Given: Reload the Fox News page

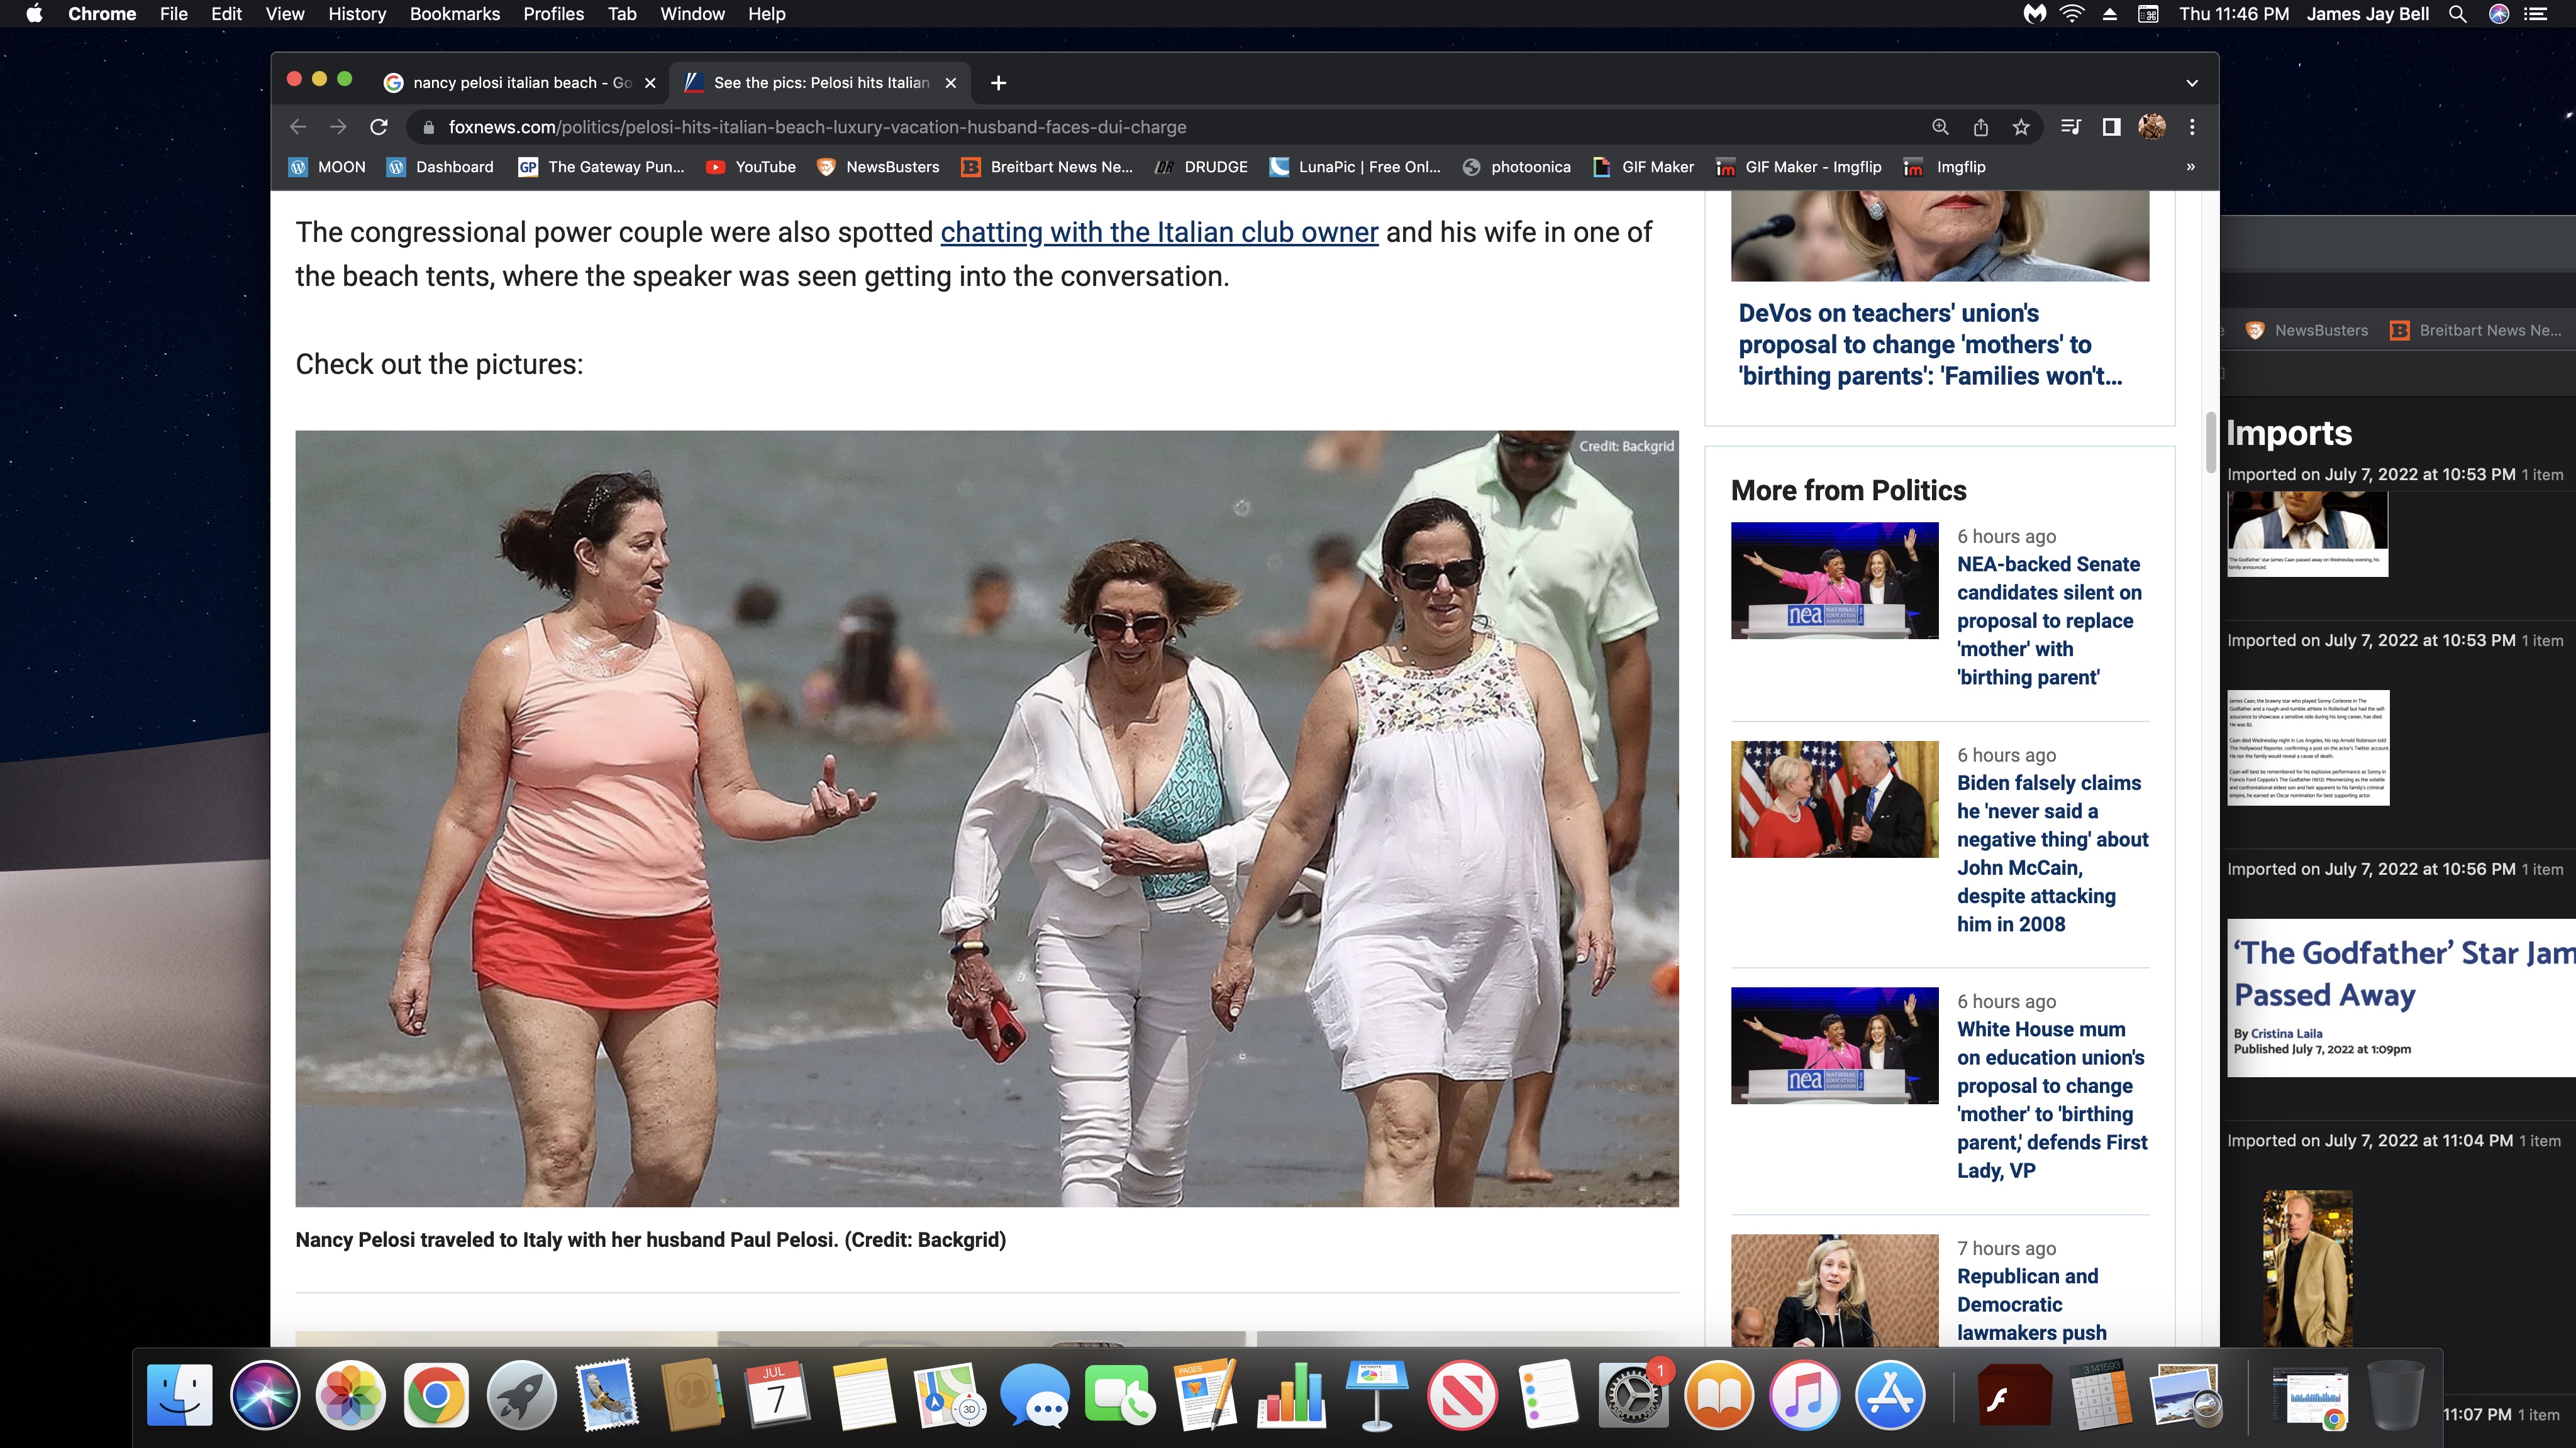Looking at the screenshot, I should click(x=379, y=127).
